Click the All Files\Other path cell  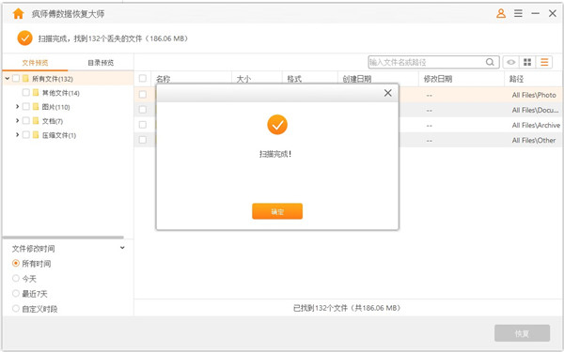coord(534,140)
